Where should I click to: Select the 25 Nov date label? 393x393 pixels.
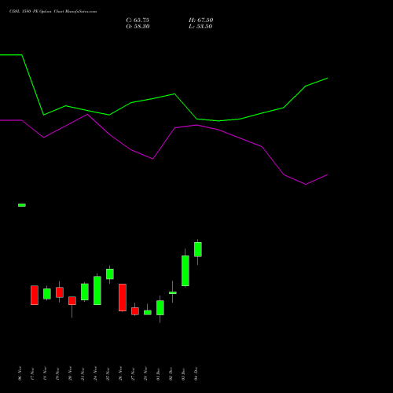(108, 373)
